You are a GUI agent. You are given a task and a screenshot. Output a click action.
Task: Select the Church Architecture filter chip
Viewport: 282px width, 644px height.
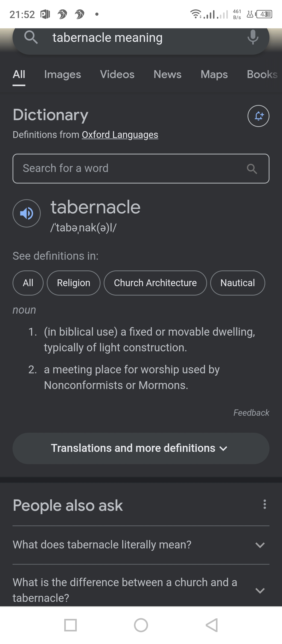click(155, 283)
